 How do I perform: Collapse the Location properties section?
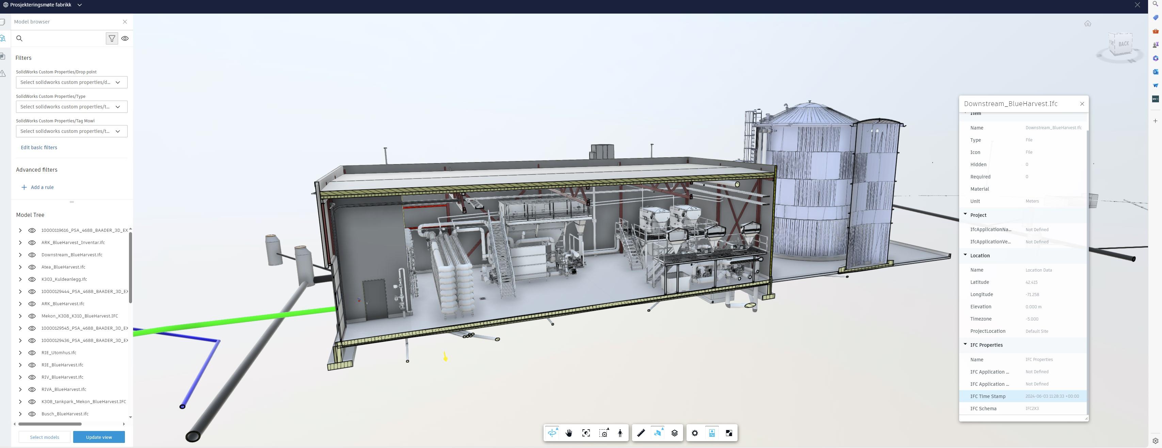click(965, 255)
